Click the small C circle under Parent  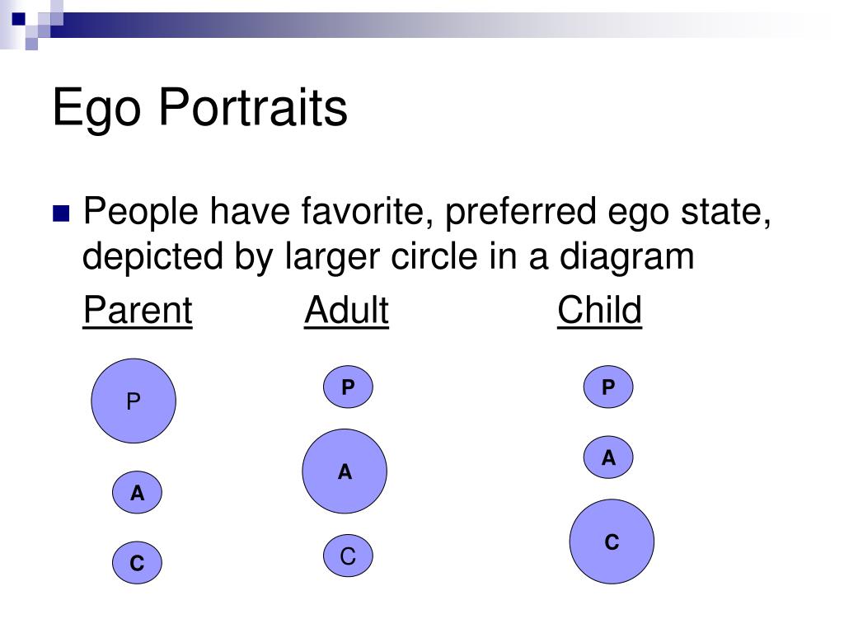click(x=138, y=562)
